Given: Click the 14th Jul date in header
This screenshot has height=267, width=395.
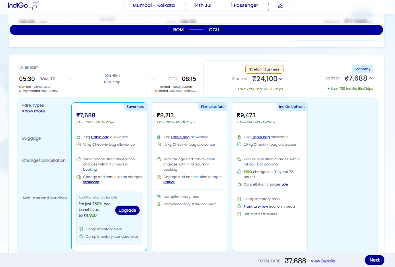Looking at the screenshot, I should coord(203,5).
